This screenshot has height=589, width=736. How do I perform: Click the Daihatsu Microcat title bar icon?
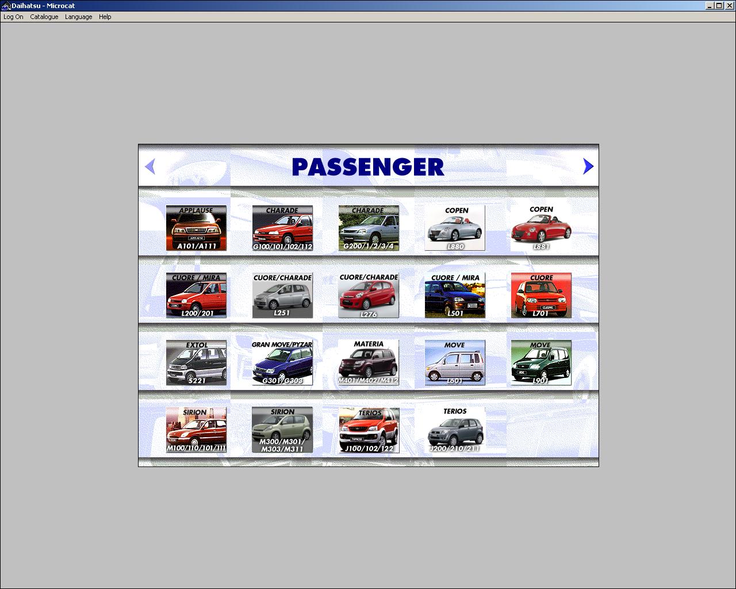(x=5, y=5)
